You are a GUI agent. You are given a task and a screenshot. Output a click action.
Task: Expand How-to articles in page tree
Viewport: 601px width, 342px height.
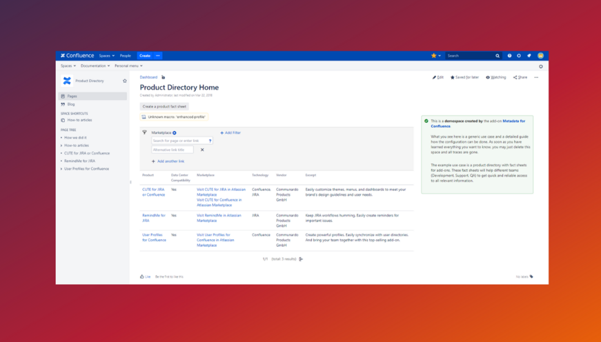tap(61, 145)
